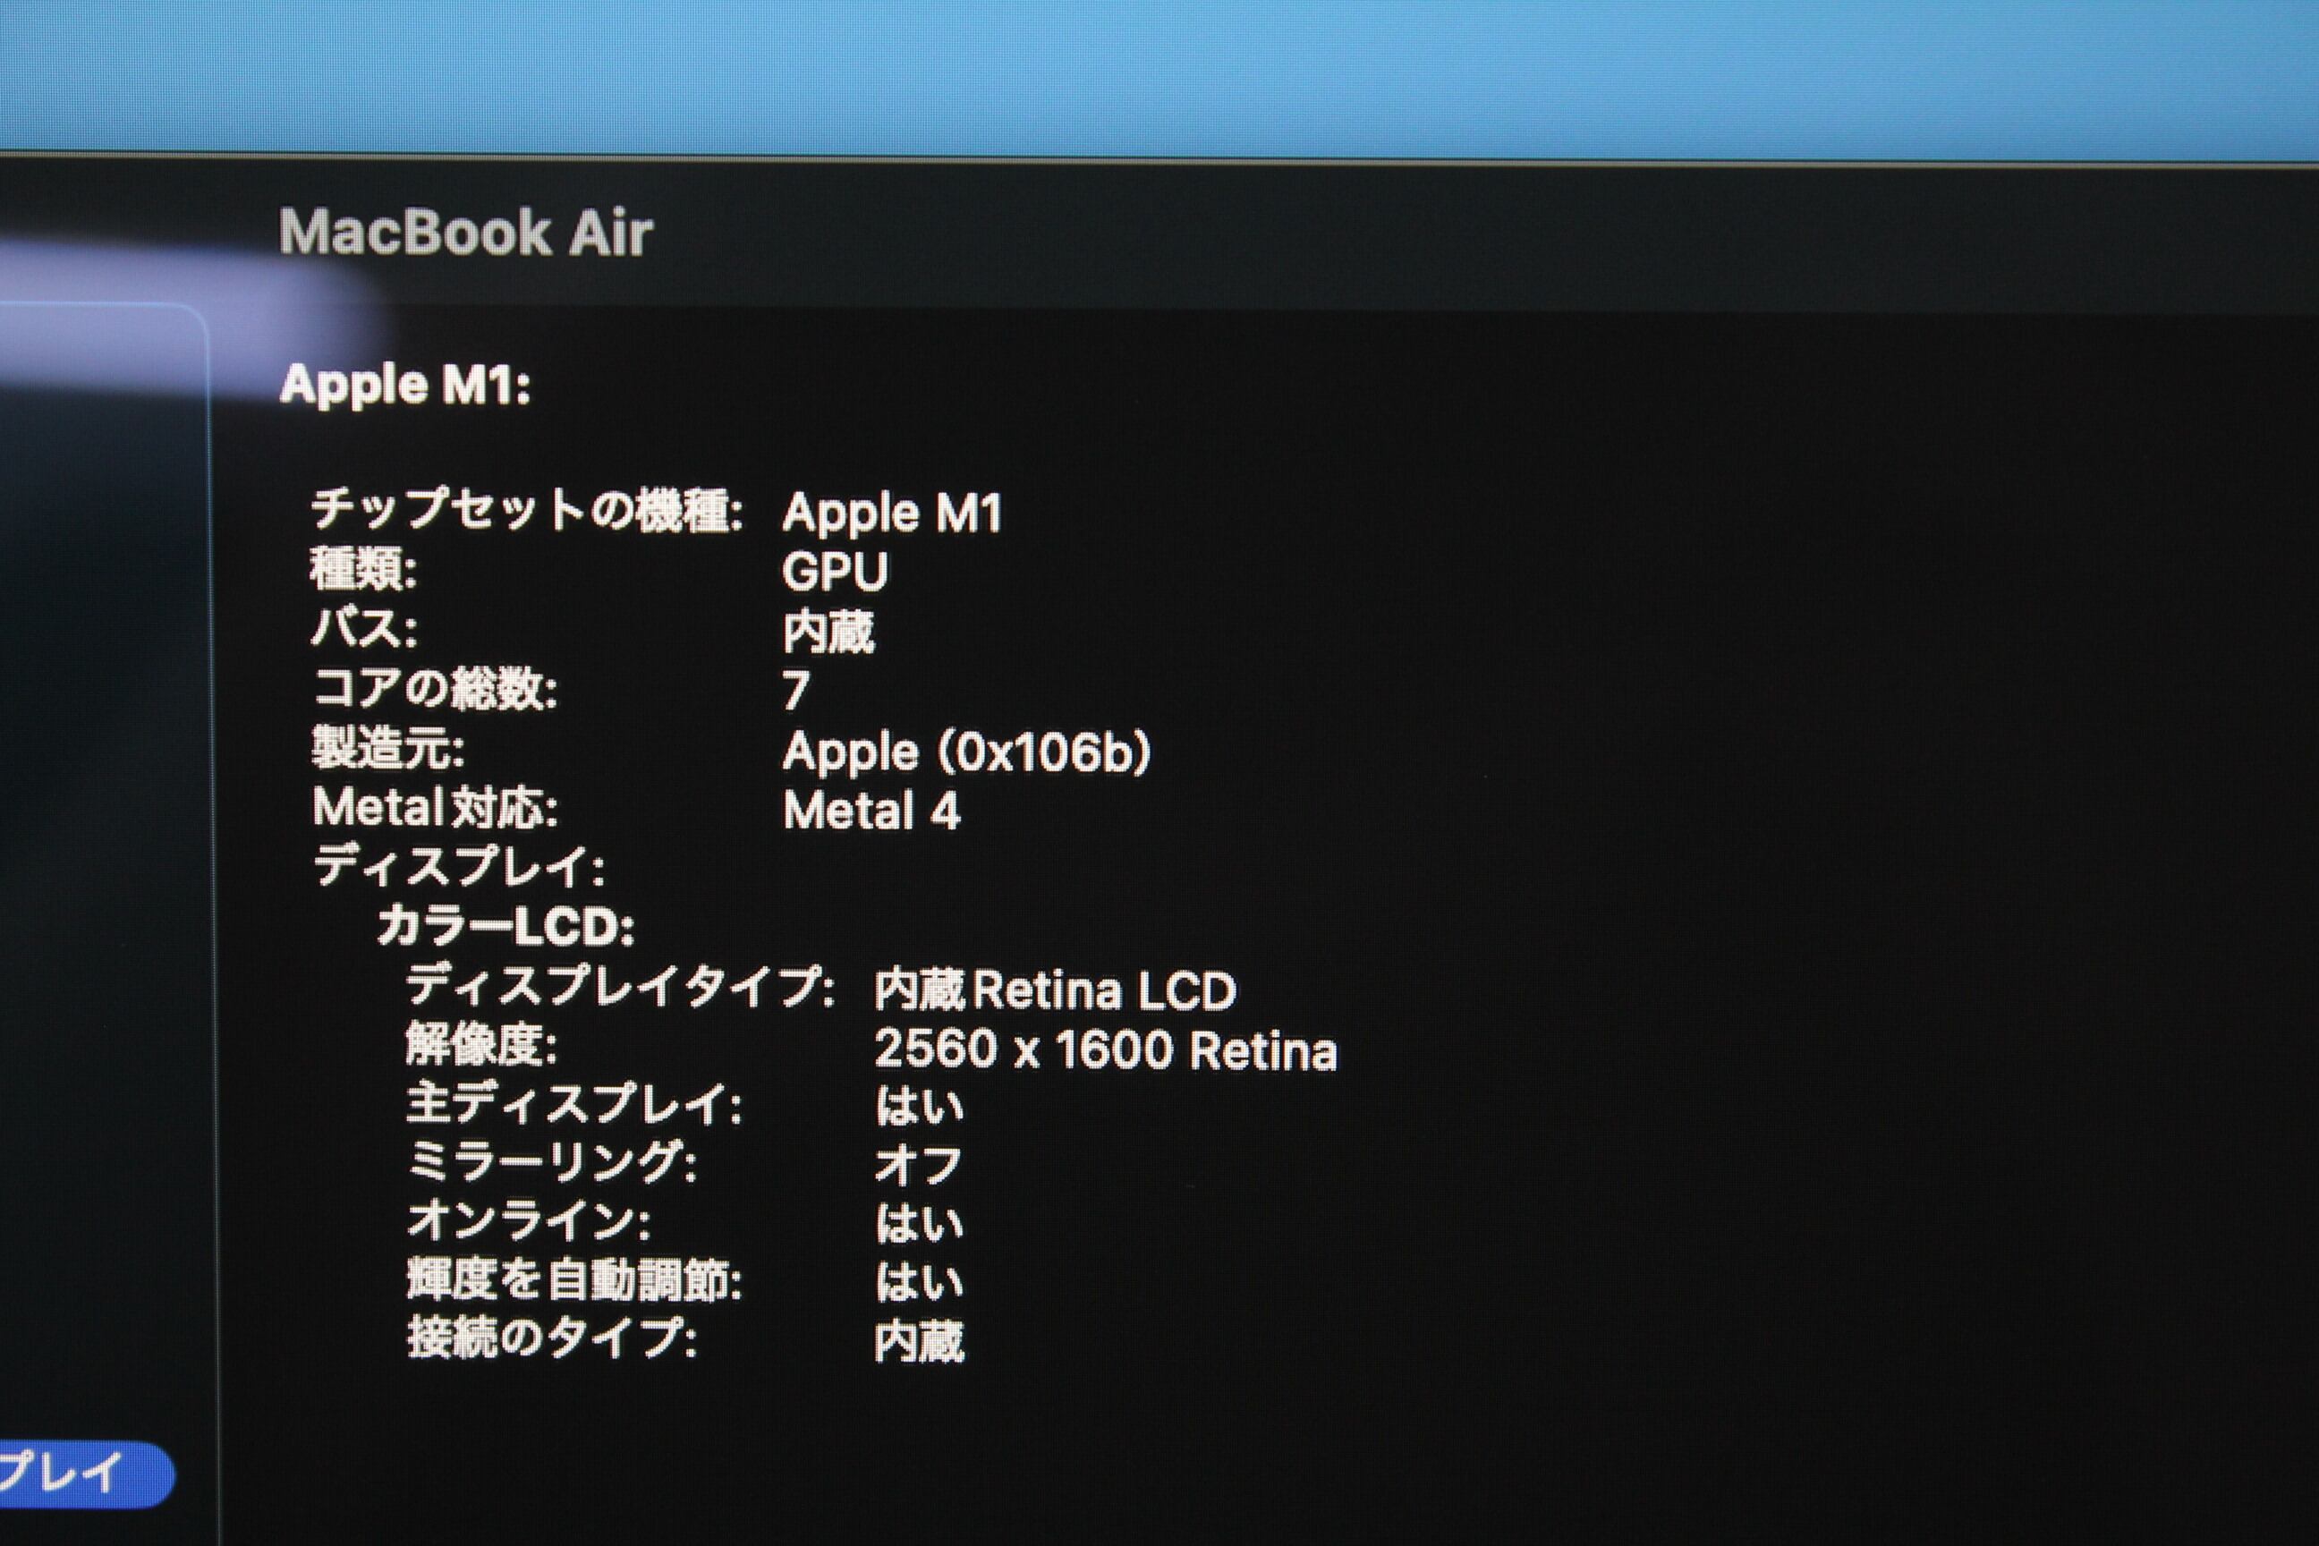
Task: Select the Apple M1: section heading
Action: coord(405,386)
